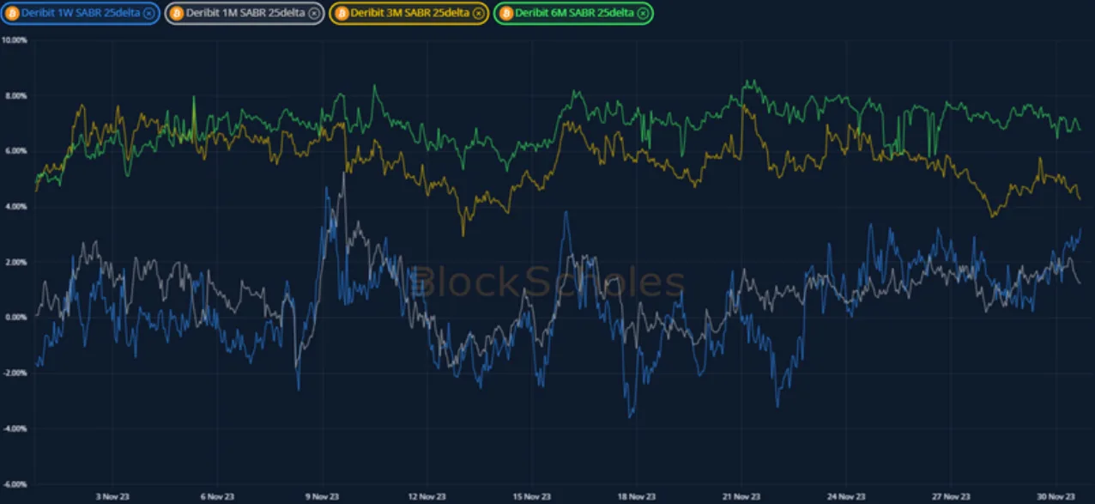Viewport: 1095px width, 504px height.
Task: Click the 4.00% y-axis label
Action: tap(16, 207)
